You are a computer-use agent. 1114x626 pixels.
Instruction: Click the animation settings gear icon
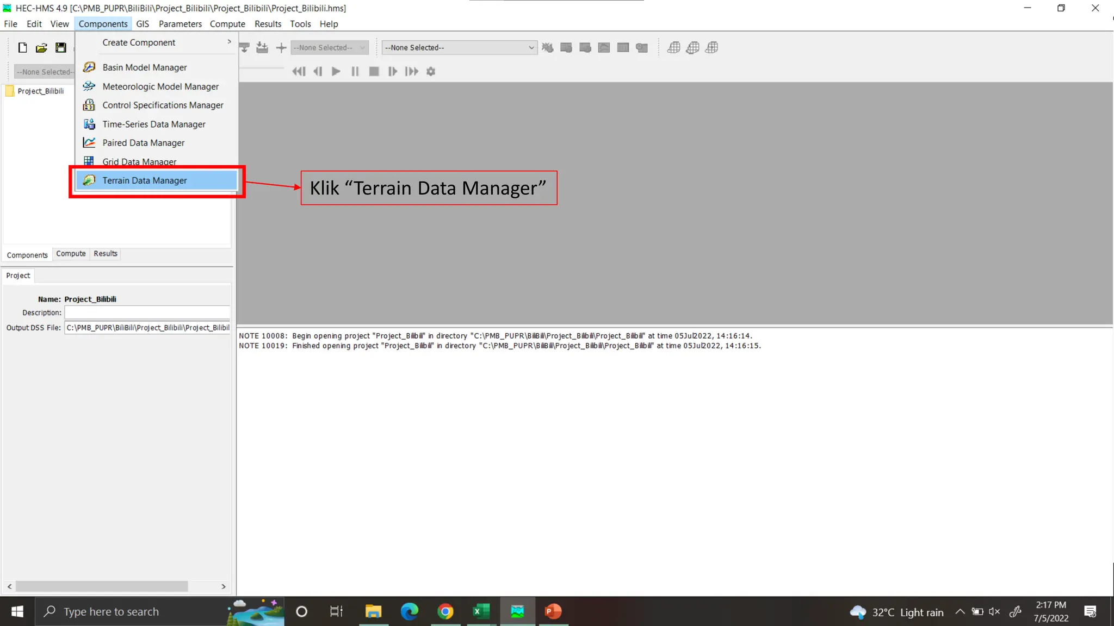[431, 71]
